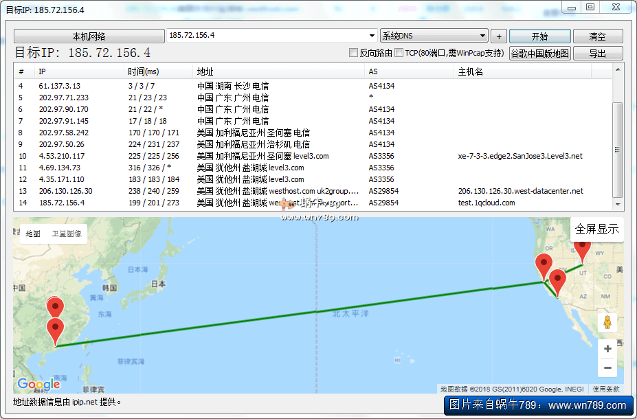Zoom in the map with plus button
Image resolution: width=637 pixels, height=419 pixels.
tap(607, 349)
